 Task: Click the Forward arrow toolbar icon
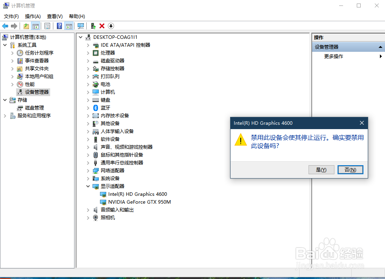tap(14, 26)
